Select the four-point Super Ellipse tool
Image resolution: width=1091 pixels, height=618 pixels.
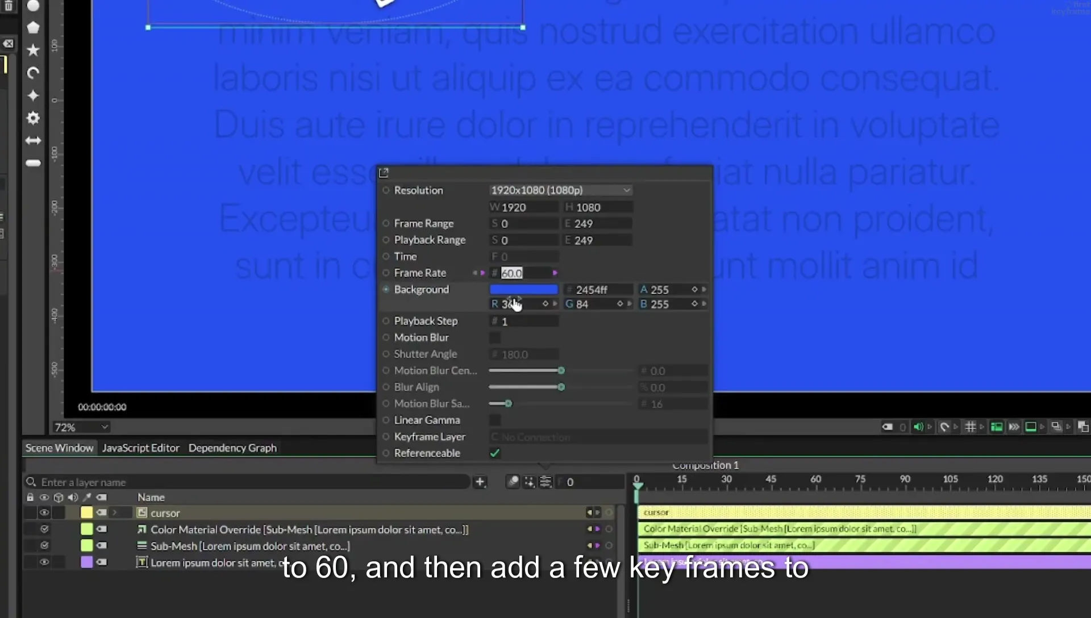[34, 95]
